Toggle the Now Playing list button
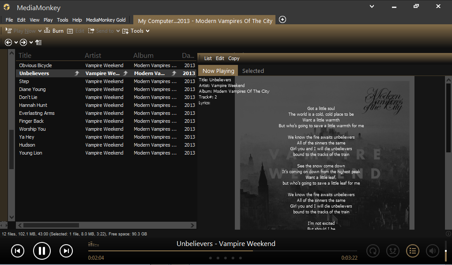The height and width of the screenshot is (265, 452). tap(413, 251)
